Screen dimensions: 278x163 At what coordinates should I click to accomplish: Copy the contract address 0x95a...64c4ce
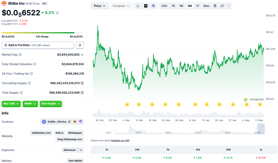pos(69,122)
